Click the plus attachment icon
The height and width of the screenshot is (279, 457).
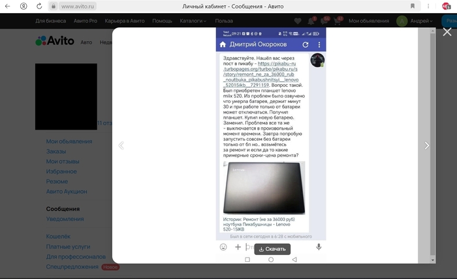coord(238,247)
